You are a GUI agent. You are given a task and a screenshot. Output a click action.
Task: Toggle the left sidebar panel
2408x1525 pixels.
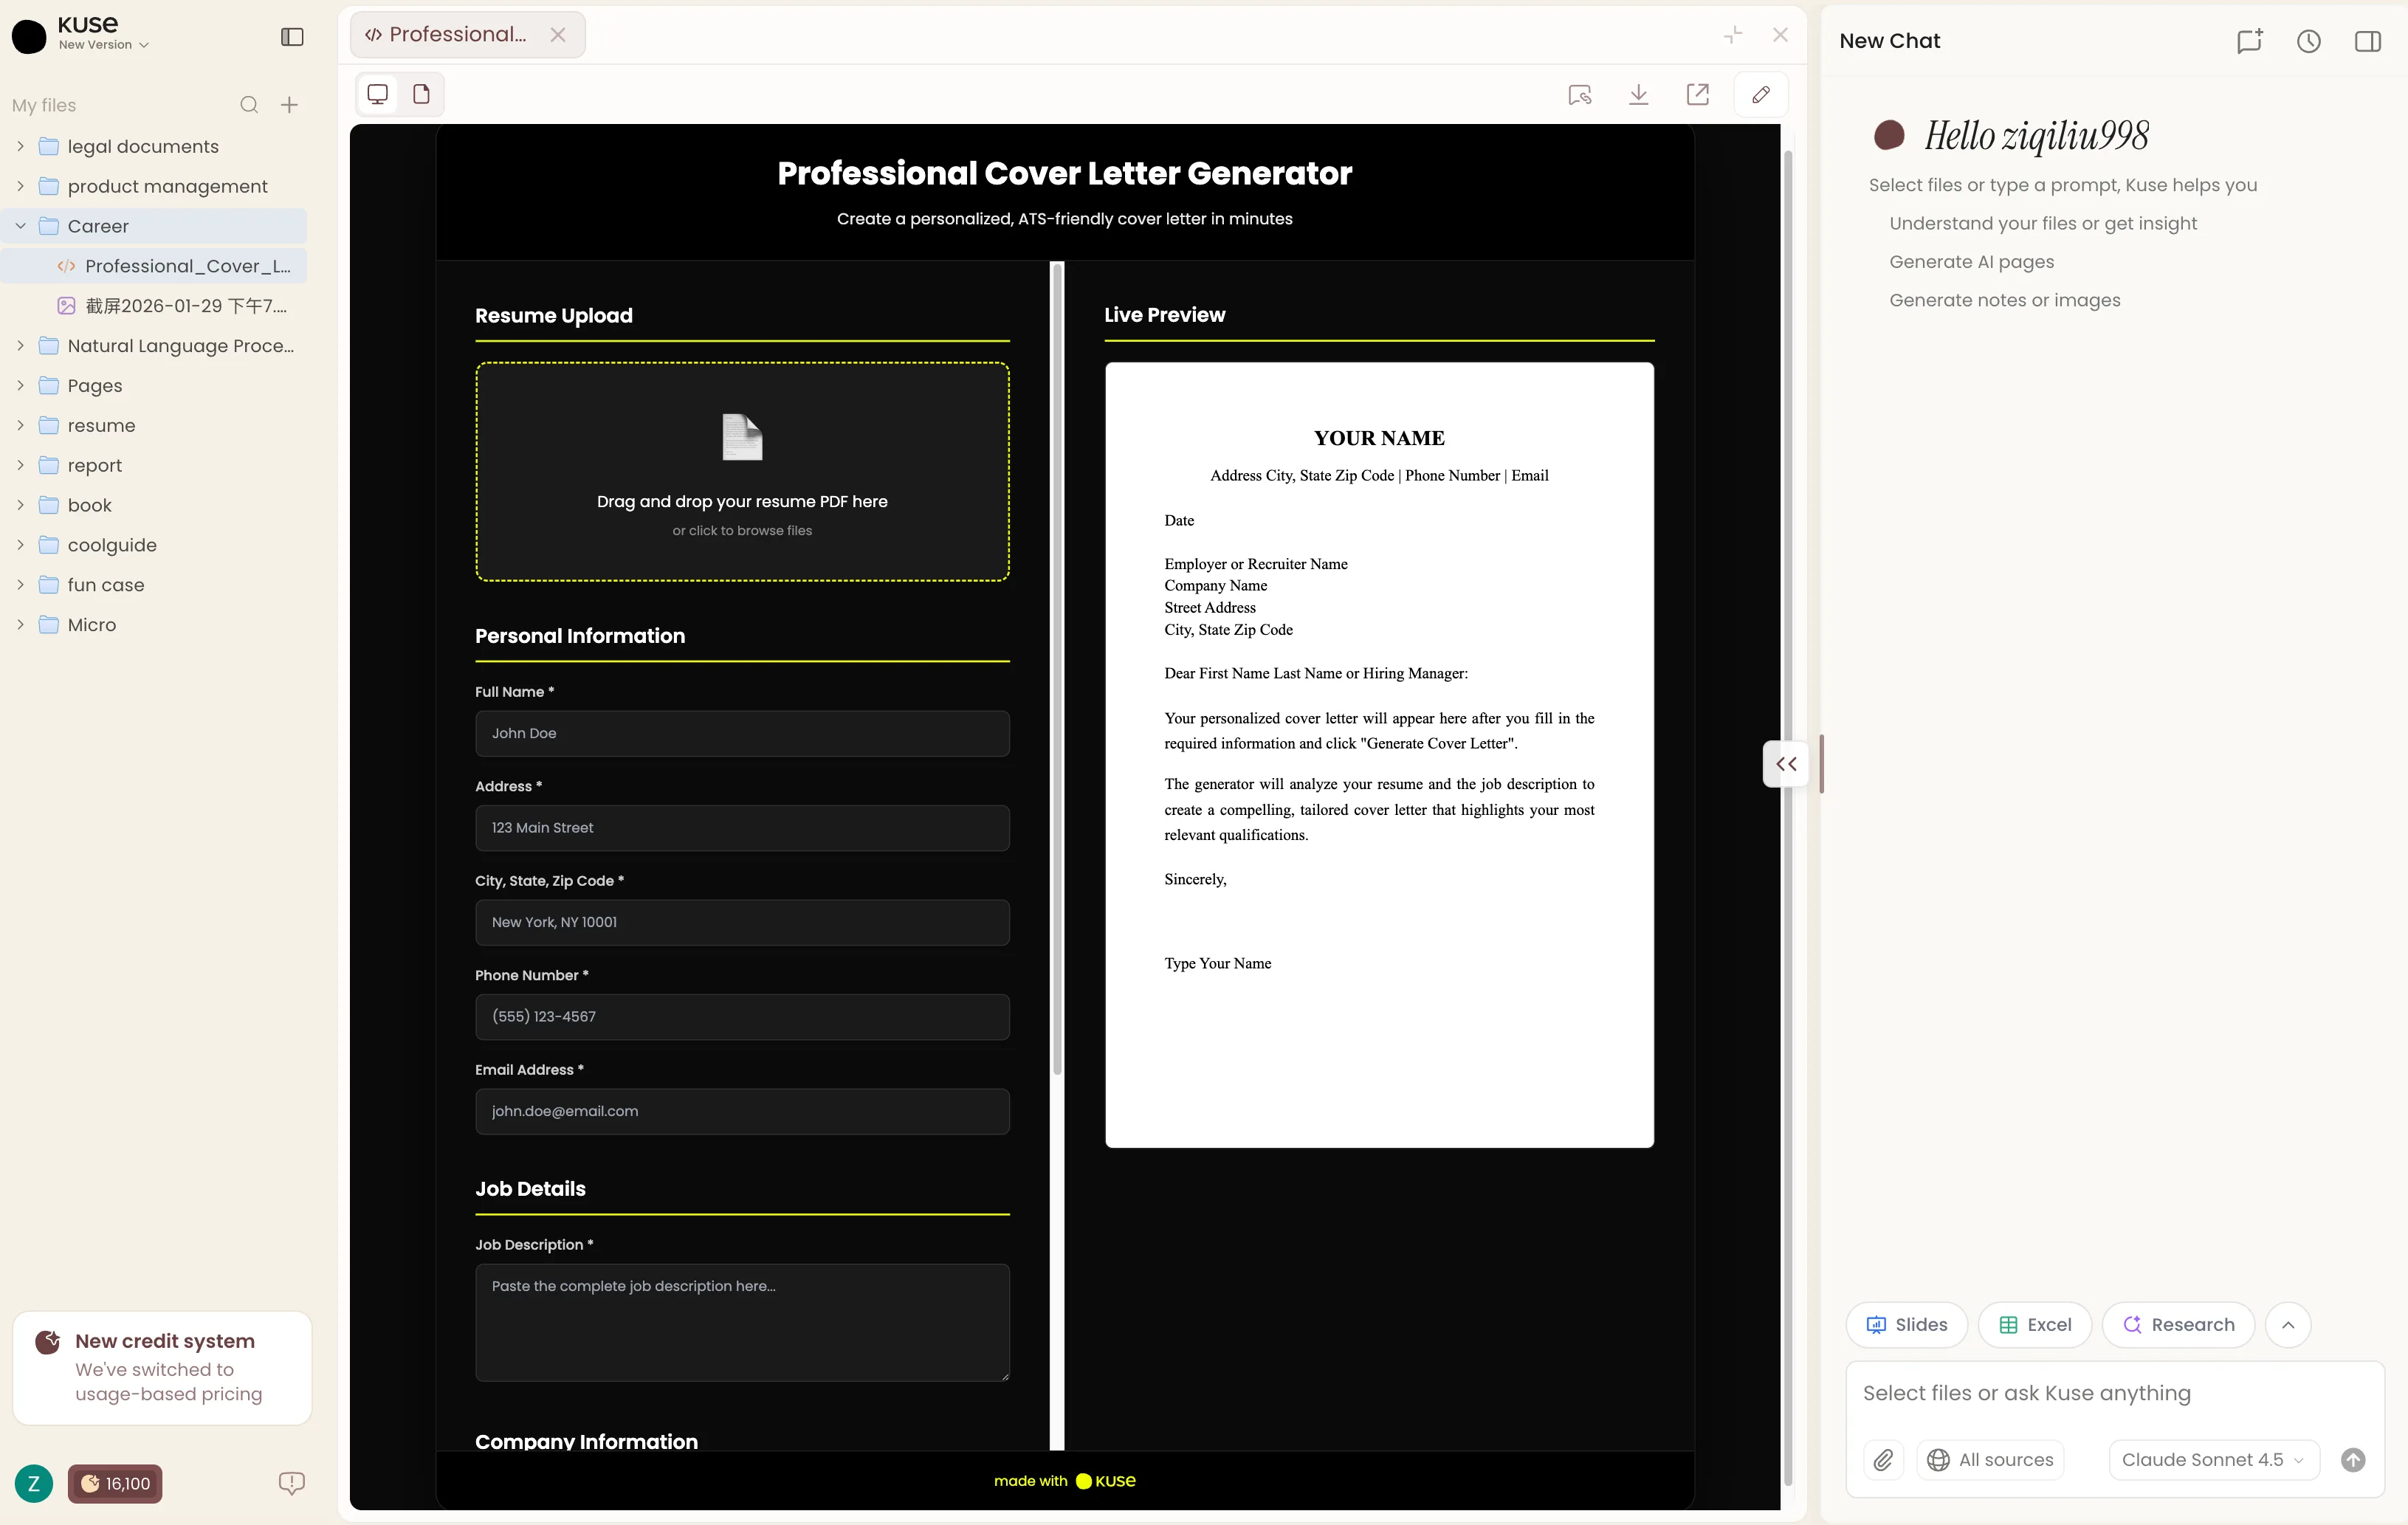292,37
